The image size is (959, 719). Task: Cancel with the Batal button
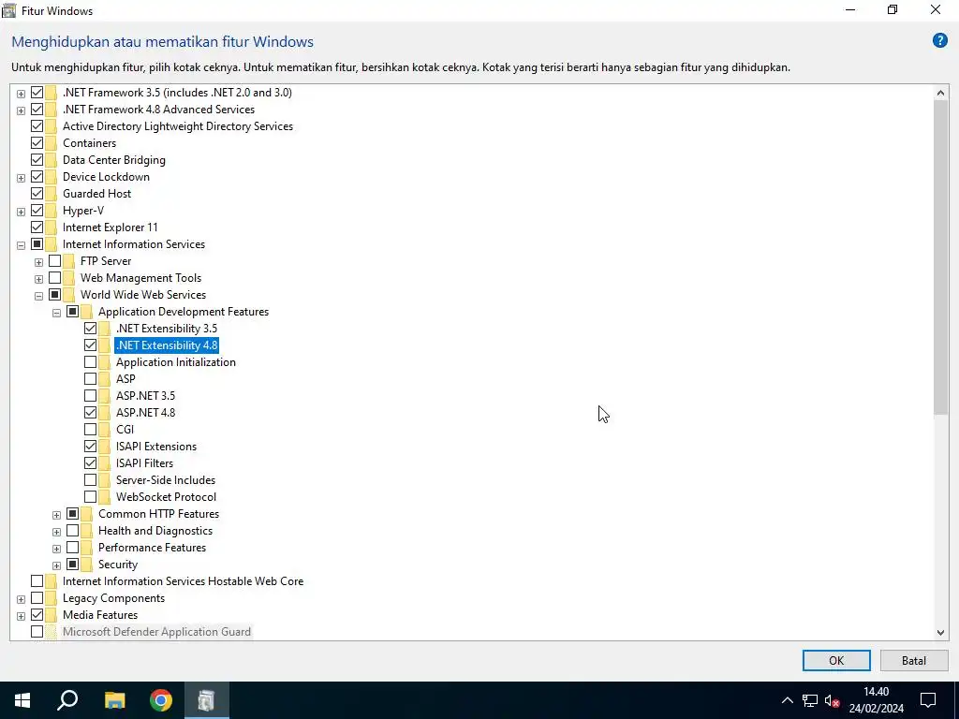click(x=914, y=660)
